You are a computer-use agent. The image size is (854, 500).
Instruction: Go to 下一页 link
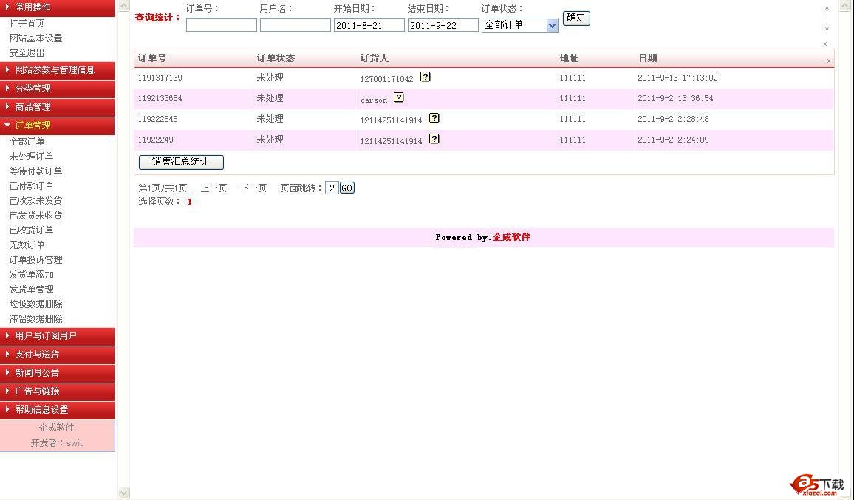coord(254,188)
